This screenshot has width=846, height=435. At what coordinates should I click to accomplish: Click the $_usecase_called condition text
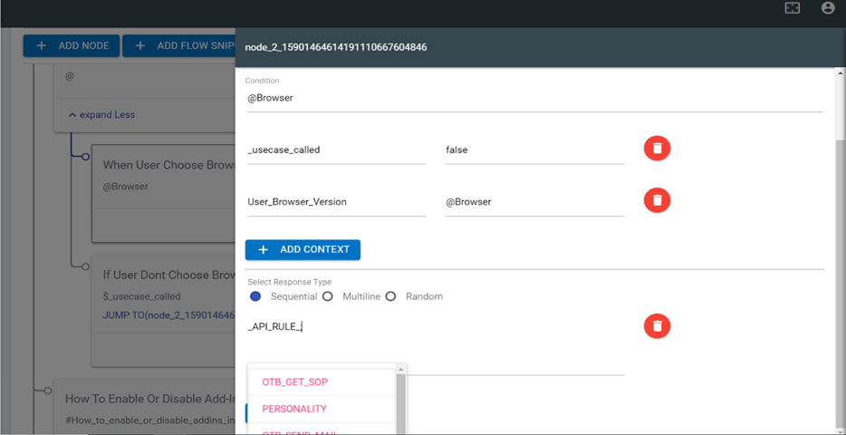141,296
